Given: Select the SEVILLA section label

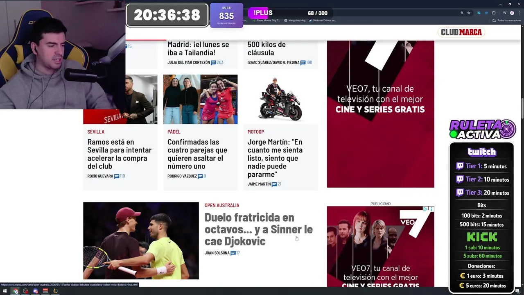Looking at the screenshot, I should coord(96,132).
